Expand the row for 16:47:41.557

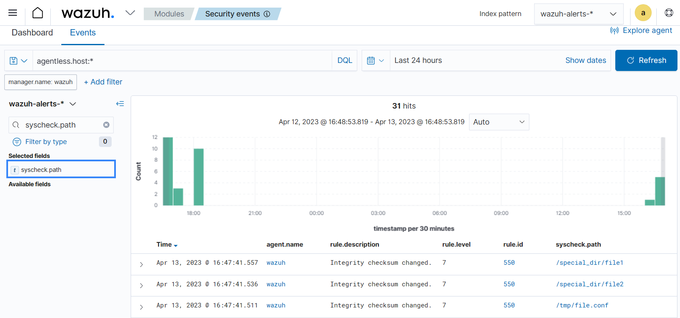click(141, 264)
